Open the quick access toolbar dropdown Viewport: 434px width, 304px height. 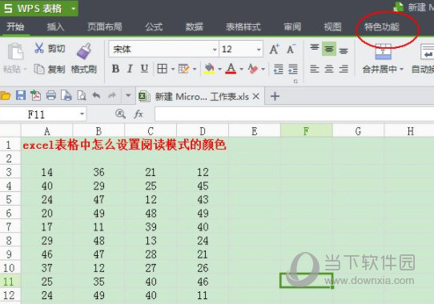point(128,95)
